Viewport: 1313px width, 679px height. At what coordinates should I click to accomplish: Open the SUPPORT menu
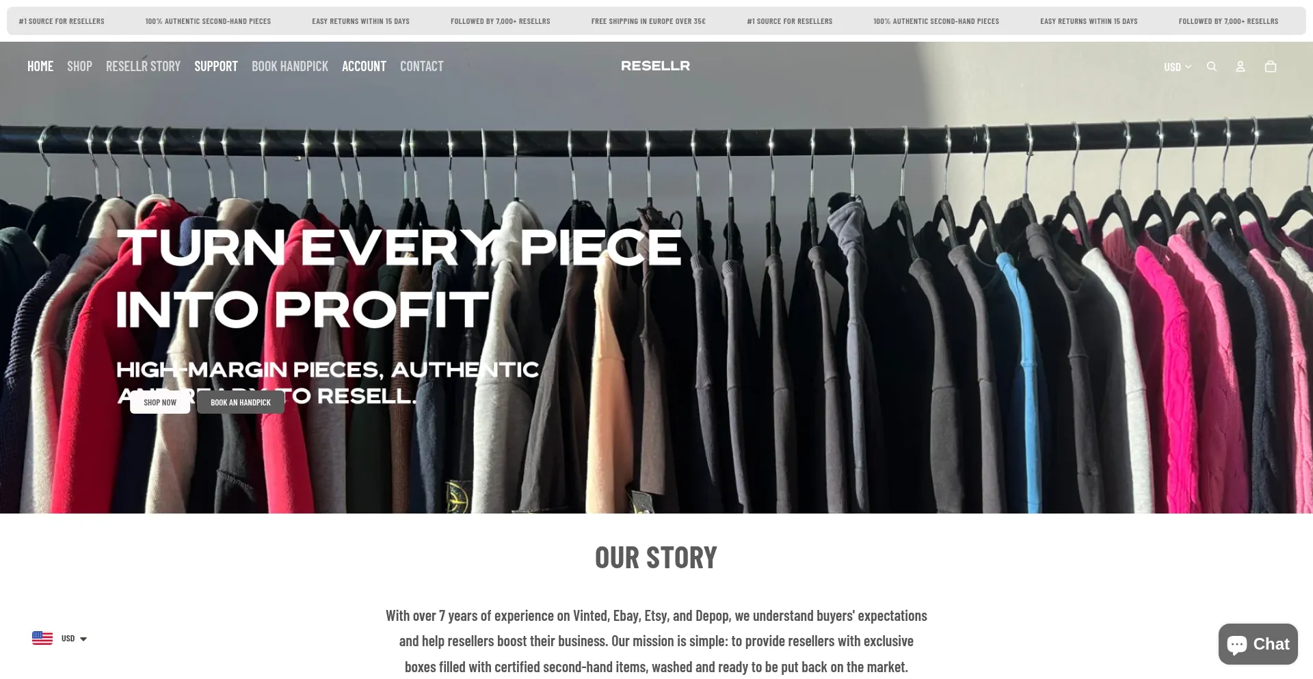216,66
